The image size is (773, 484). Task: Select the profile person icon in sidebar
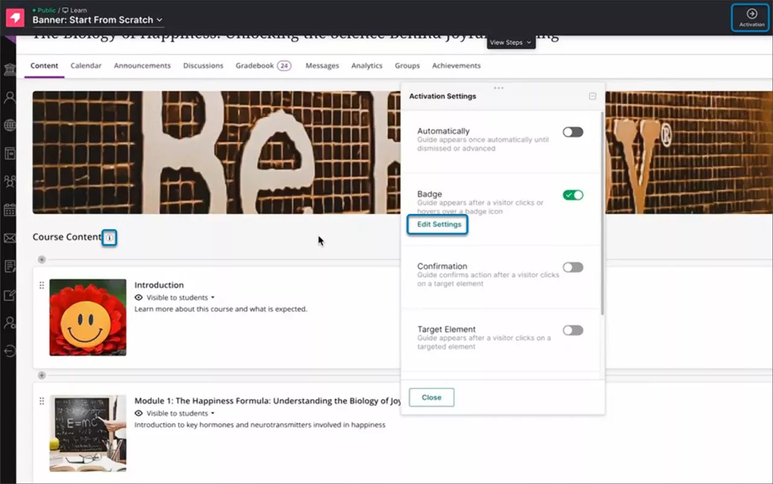coord(10,97)
